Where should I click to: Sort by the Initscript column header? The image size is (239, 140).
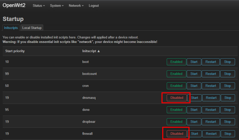coord(91,51)
